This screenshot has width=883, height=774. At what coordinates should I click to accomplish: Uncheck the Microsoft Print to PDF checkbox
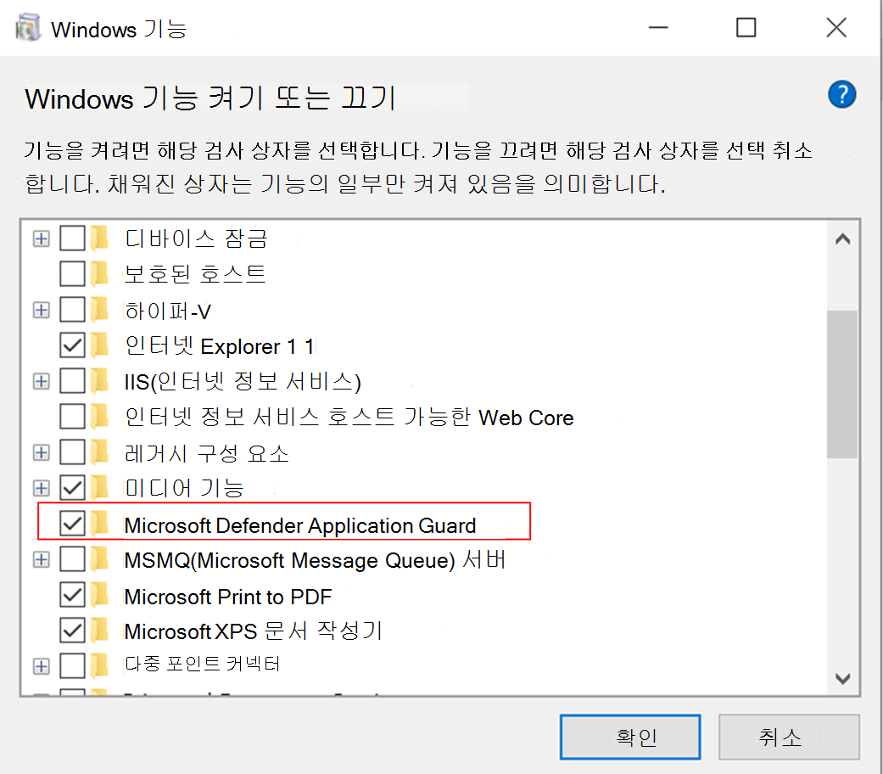coord(72,596)
